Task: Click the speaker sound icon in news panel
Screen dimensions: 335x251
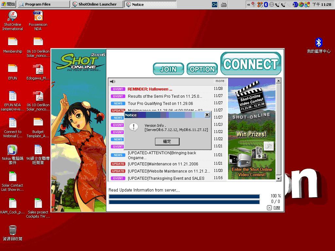Action: pos(113,81)
